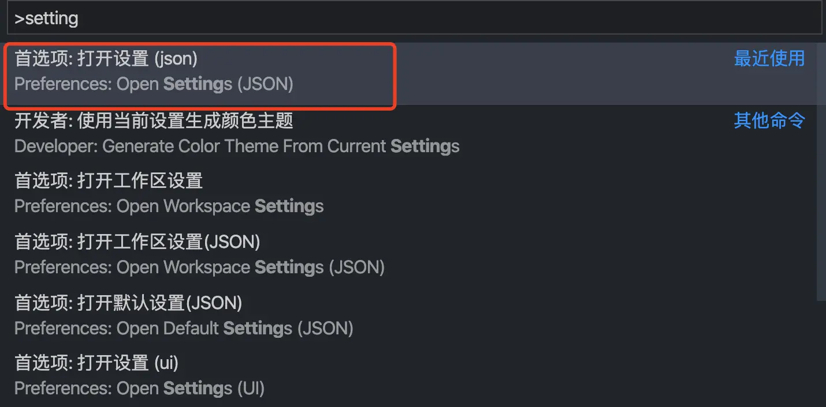
Task: Click the scrollbar track below the thumb
Action: click(821, 352)
